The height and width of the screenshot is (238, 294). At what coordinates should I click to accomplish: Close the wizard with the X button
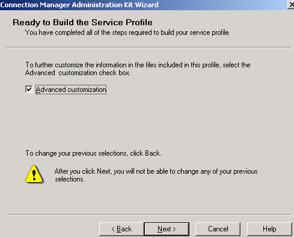point(291,5)
